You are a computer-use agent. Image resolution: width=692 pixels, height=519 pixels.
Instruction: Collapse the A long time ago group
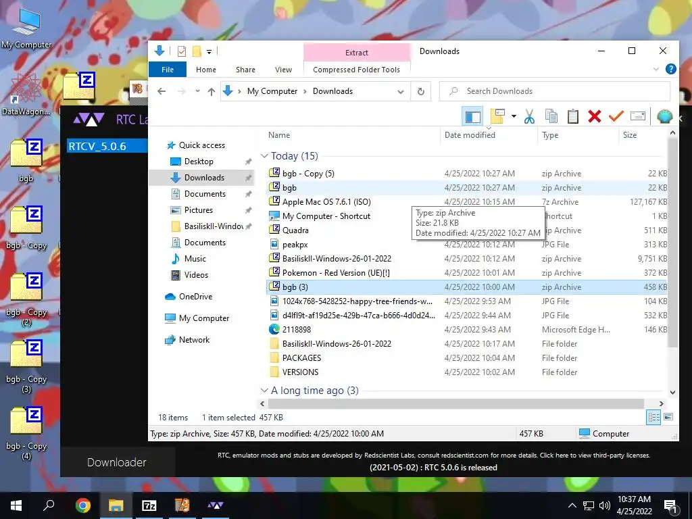[264, 391]
